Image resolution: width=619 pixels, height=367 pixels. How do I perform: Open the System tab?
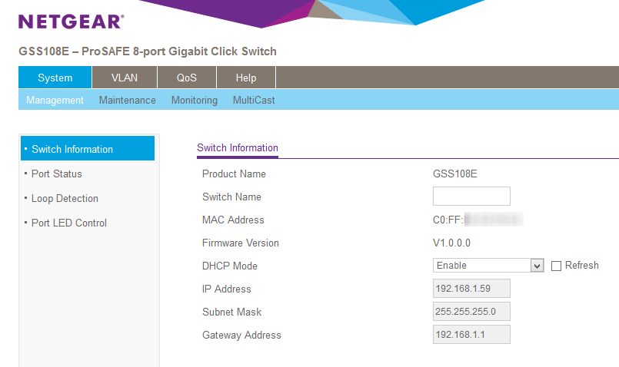click(55, 78)
